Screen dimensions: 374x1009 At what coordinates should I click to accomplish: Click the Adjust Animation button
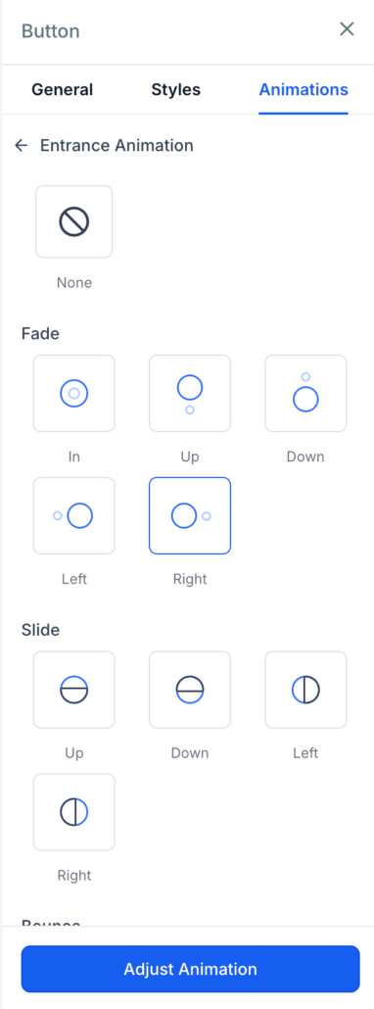click(x=190, y=969)
